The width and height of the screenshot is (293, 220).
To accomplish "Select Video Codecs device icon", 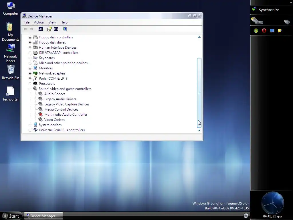I will click(41, 119).
